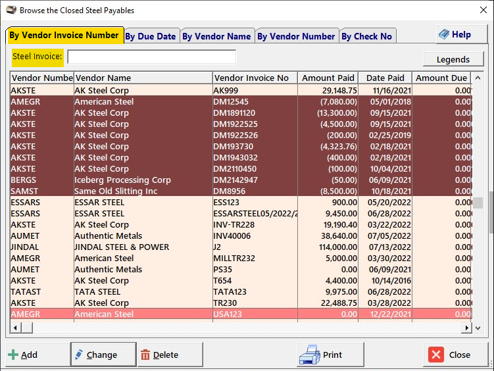Select row with invoice T654
Viewport: 494px width, 371px height.
241,281
